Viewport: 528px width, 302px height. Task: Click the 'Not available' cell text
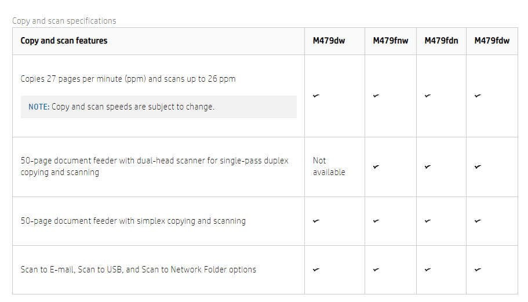pyautogui.click(x=329, y=166)
